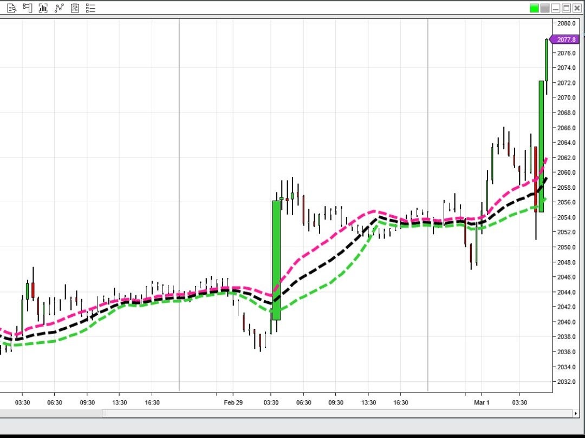Click the scrollbar right arrow
Viewport: 585px width, 438px height.
click(575, 414)
